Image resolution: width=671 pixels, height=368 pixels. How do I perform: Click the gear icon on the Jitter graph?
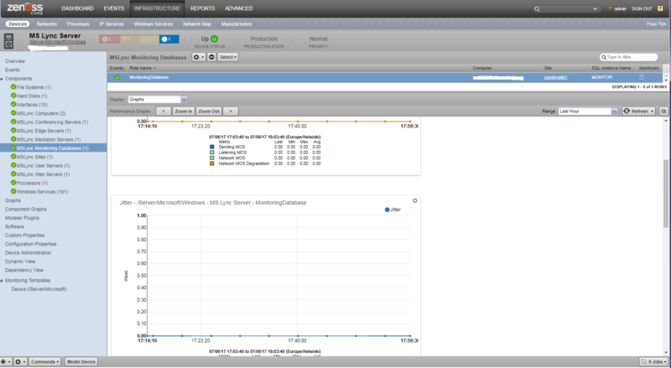click(414, 200)
